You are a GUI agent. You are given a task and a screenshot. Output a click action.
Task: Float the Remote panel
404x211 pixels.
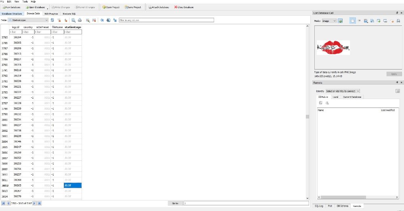click(x=397, y=82)
